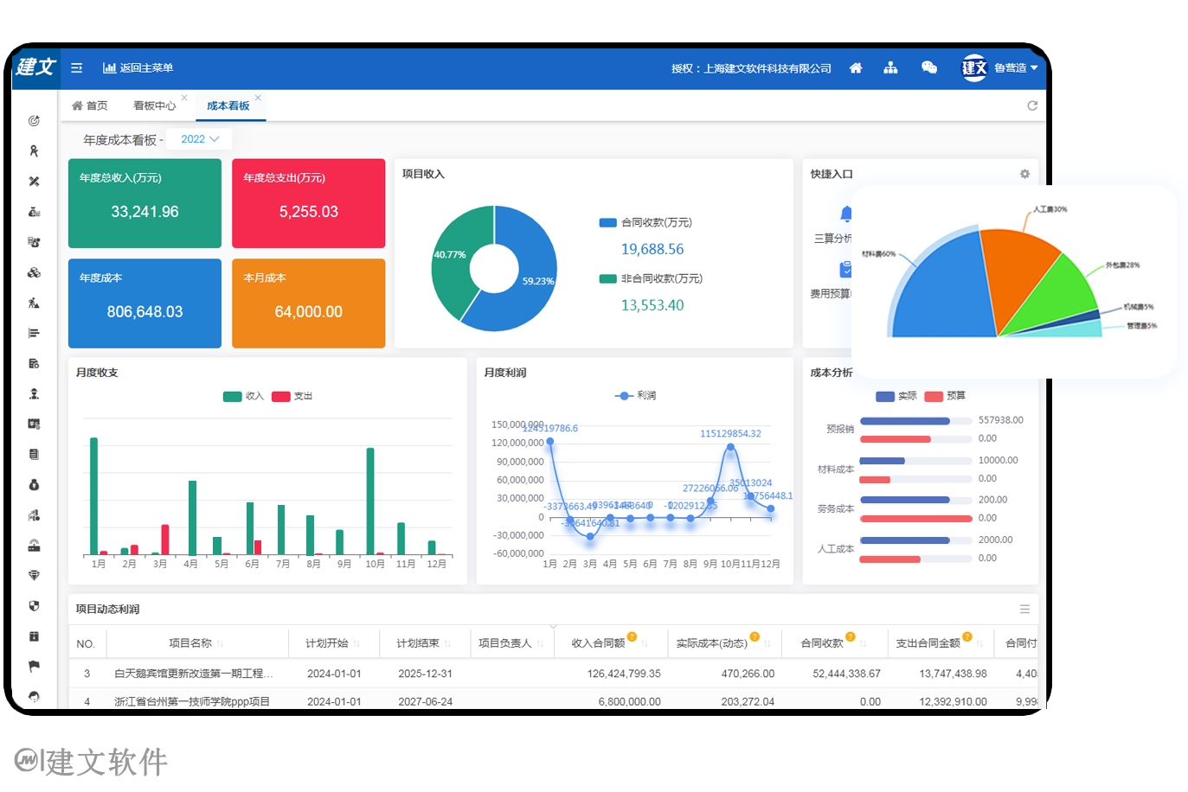Open the diamond icon in the sidebar
The width and height of the screenshot is (1188, 792).
34,575
